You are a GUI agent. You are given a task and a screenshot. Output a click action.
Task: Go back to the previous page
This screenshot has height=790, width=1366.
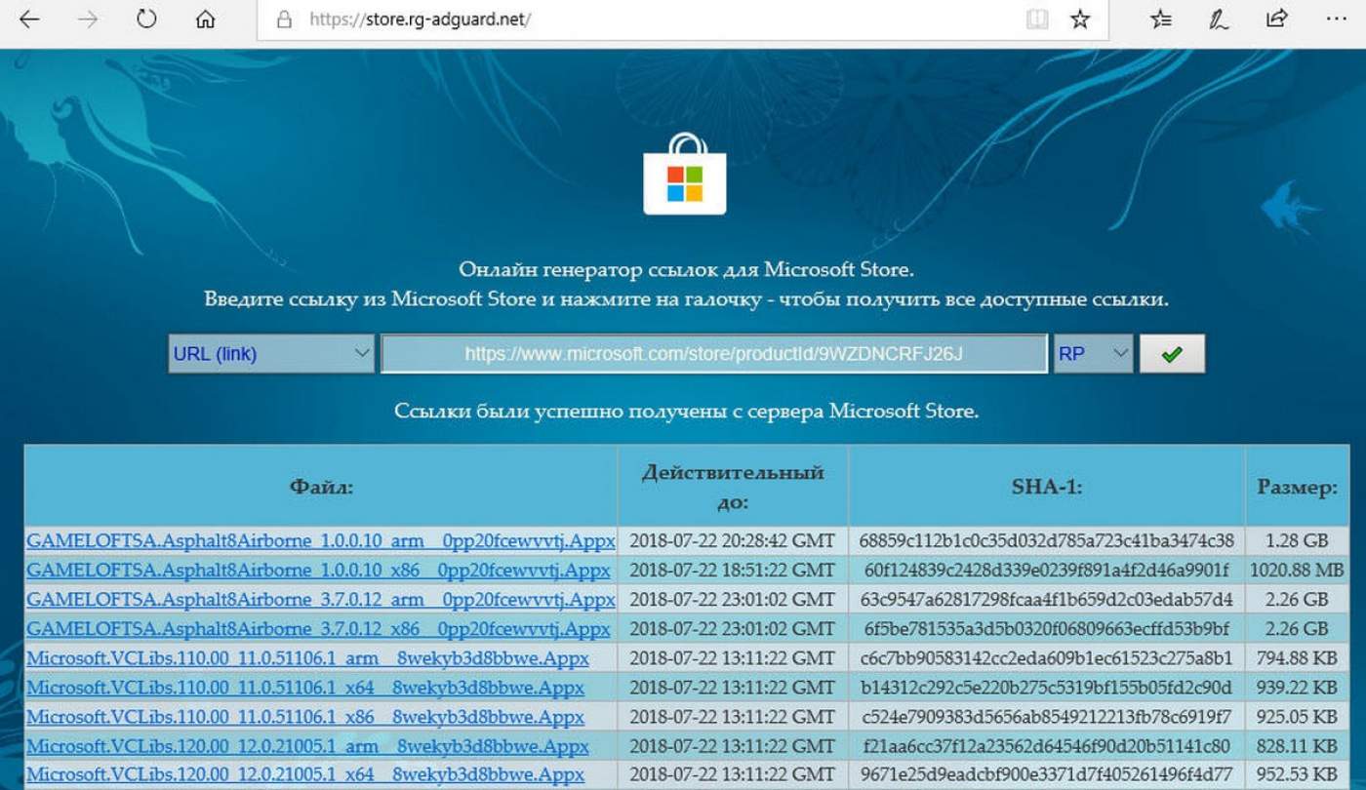(x=29, y=20)
